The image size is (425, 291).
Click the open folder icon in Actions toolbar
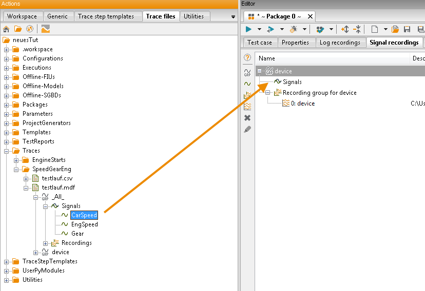point(18,29)
